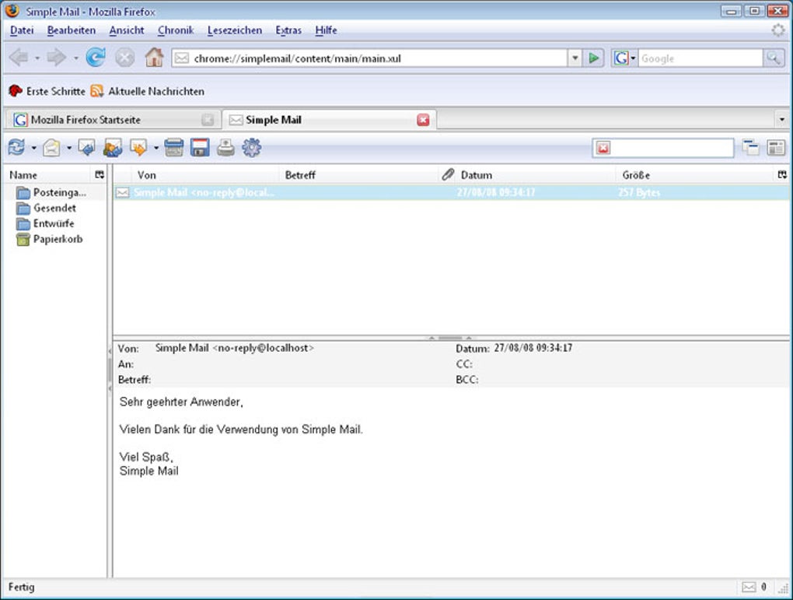Click the floppy disk save icon
Viewport: 793px width, 600px height.
[200, 148]
